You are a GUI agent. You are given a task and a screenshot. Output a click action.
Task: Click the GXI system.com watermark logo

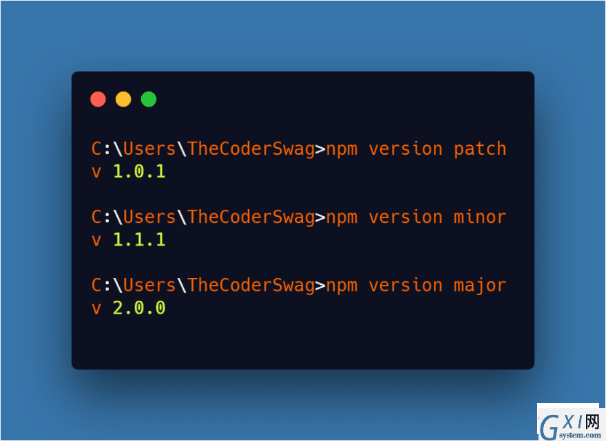571,422
